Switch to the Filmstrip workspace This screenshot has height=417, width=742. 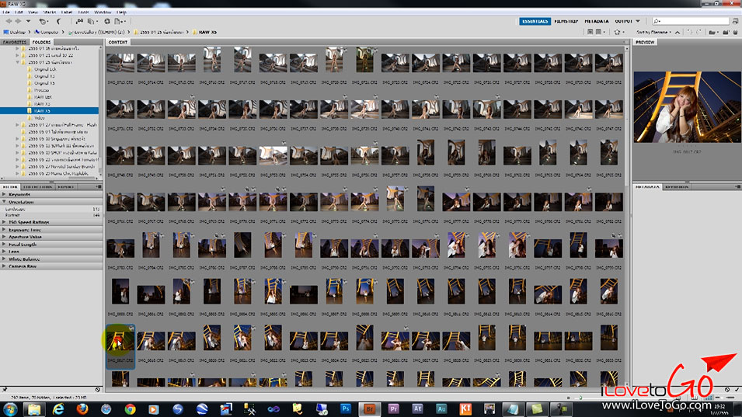click(566, 21)
